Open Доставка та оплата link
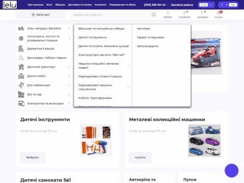 click(x=80, y=5)
